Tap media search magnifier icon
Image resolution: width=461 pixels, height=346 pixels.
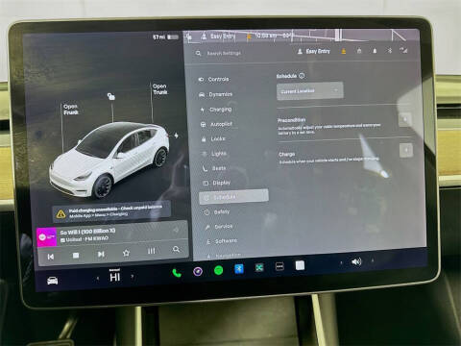176,249
